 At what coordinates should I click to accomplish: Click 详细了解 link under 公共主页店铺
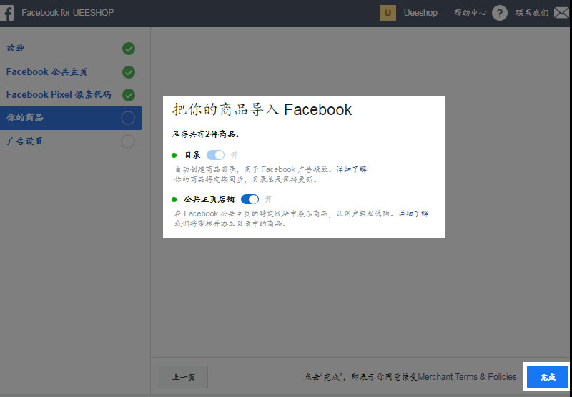tap(413, 213)
